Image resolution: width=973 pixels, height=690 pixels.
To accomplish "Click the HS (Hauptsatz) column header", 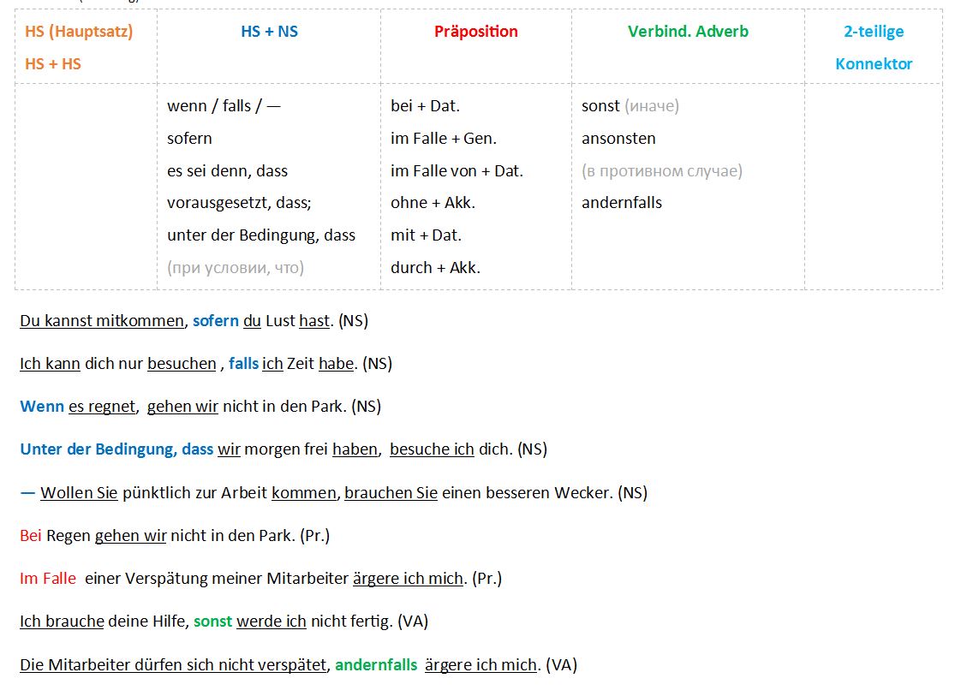I will (x=79, y=32).
